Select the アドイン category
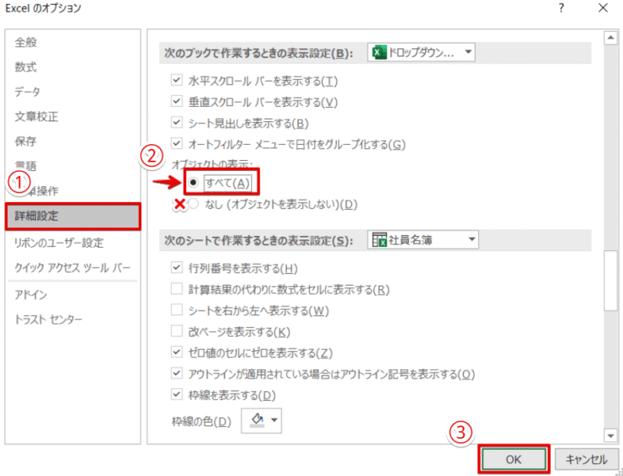Image resolution: width=623 pixels, height=476 pixels. pyautogui.click(x=30, y=295)
